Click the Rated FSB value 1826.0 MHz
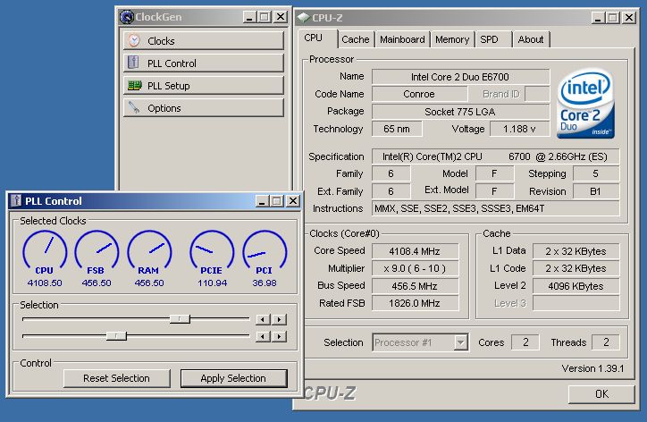This screenshot has width=647, height=422. 416,303
